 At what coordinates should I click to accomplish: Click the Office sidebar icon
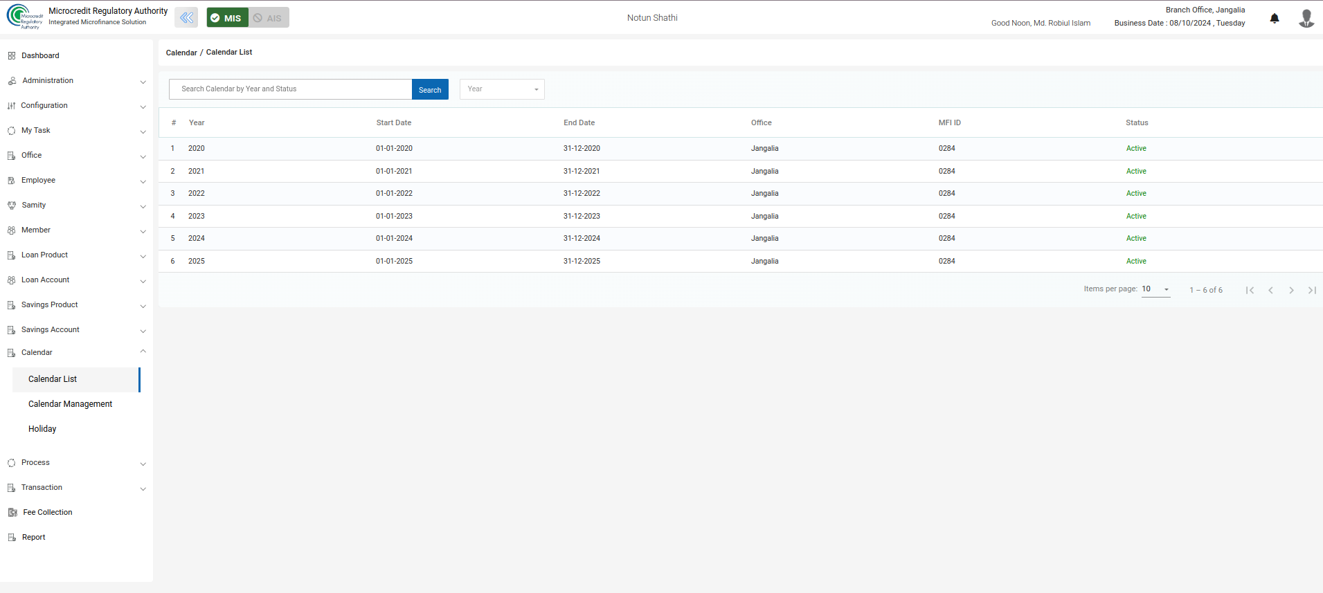coord(12,155)
